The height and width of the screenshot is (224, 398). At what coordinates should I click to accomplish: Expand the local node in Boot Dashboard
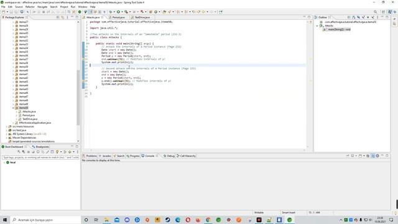pyautogui.click(x=4, y=162)
